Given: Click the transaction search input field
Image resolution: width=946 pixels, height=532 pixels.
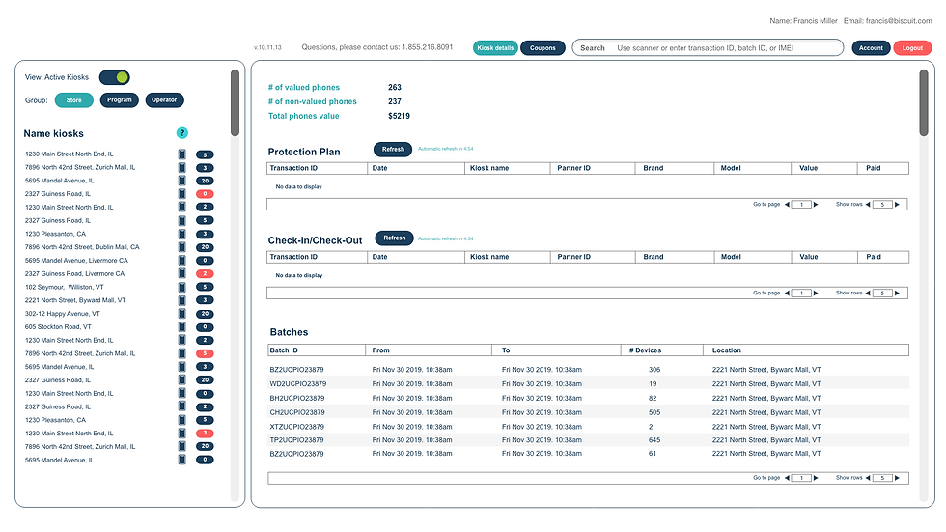Looking at the screenshot, I should coord(708,47).
